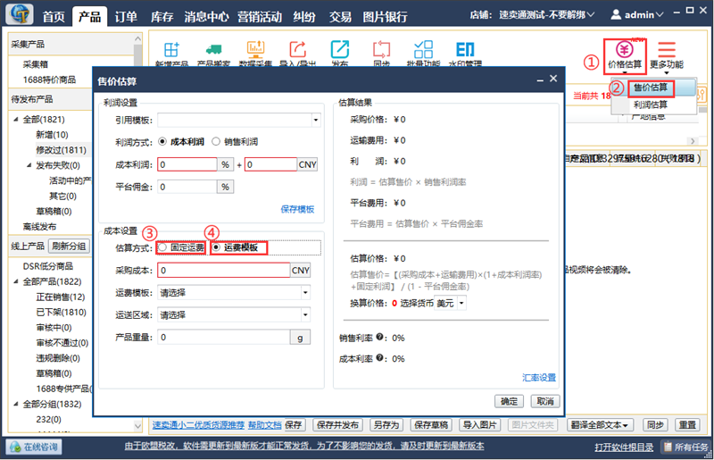Choose 利润估算 from the dropdown menu

(x=651, y=105)
